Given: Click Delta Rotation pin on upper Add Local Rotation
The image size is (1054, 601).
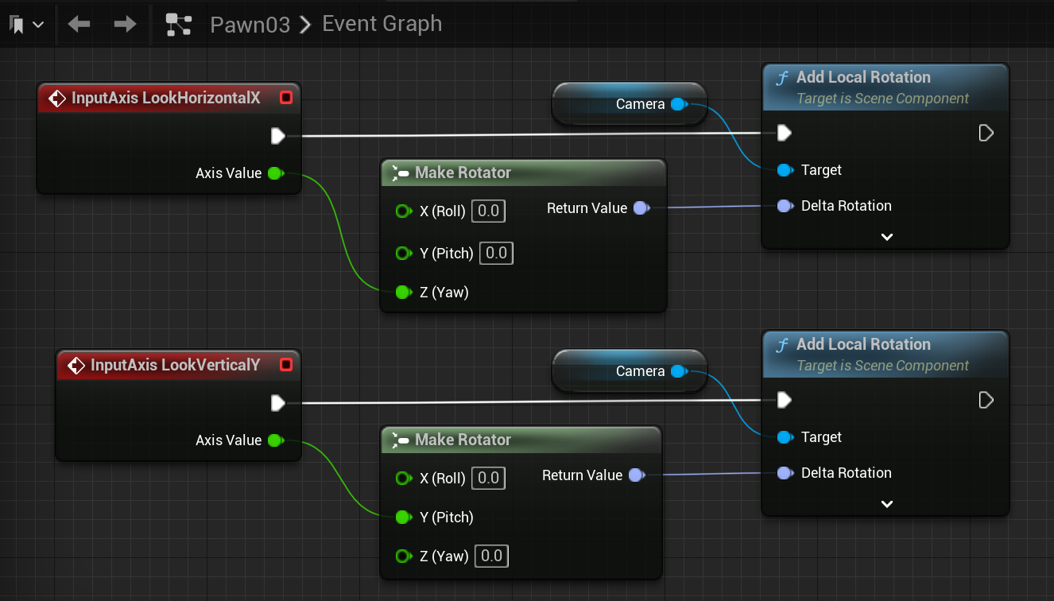Looking at the screenshot, I should pyautogui.click(x=784, y=206).
